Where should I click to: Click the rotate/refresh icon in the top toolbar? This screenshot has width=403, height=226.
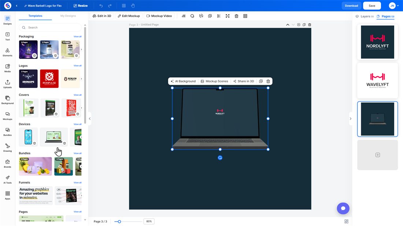201,16
